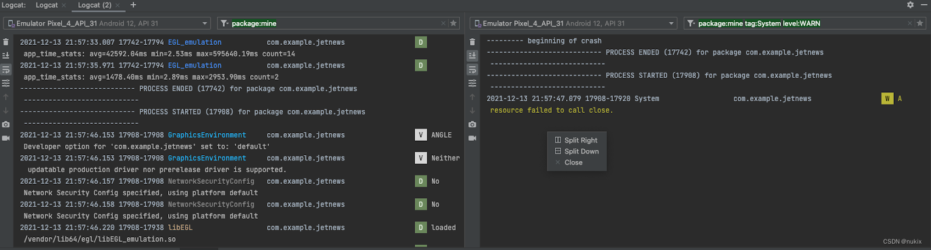Toggle scroll to end in left pane
This screenshot has width=931, height=250.
[6, 56]
